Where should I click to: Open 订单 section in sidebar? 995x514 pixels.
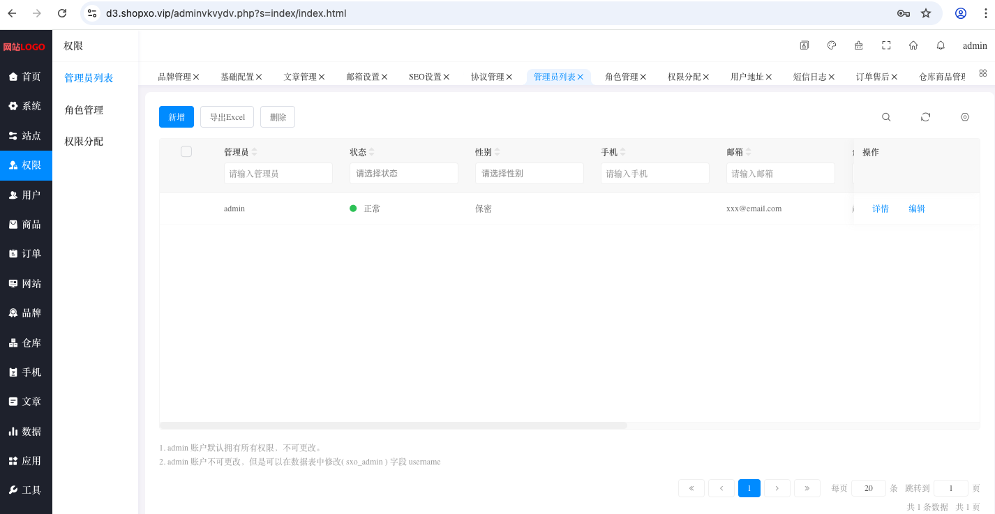pos(26,254)
